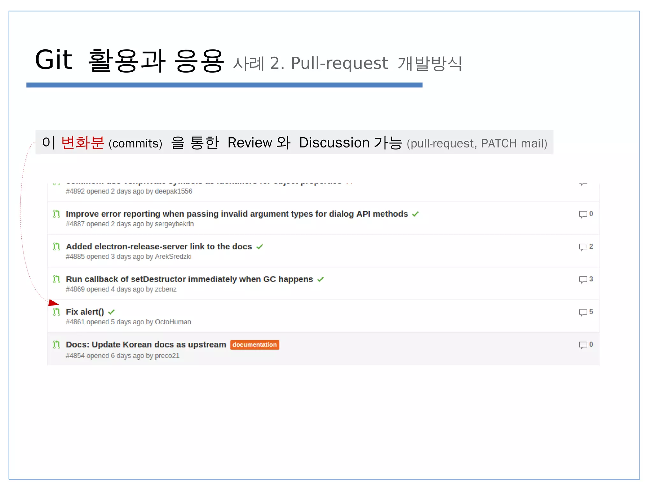
Task: Open author 'preco21' on pull request #4854
Action: coord(167,356)
